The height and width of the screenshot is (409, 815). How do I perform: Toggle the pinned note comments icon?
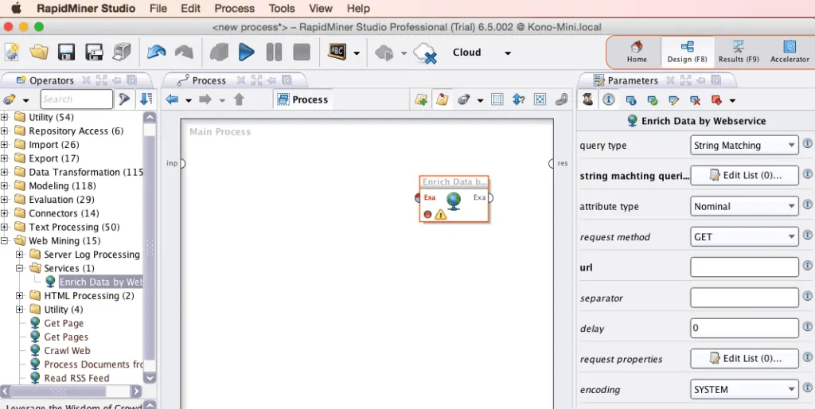pyautogui.click(x=442, y=99)
